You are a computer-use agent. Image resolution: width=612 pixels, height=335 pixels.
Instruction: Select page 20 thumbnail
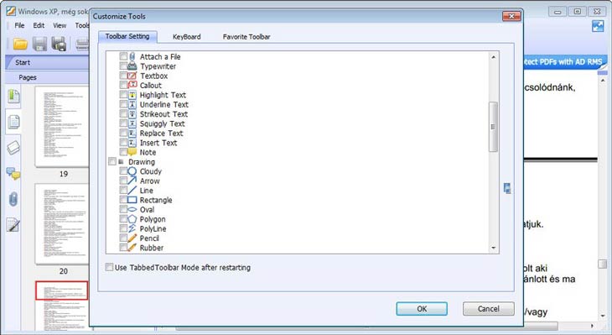pos(62,223)
